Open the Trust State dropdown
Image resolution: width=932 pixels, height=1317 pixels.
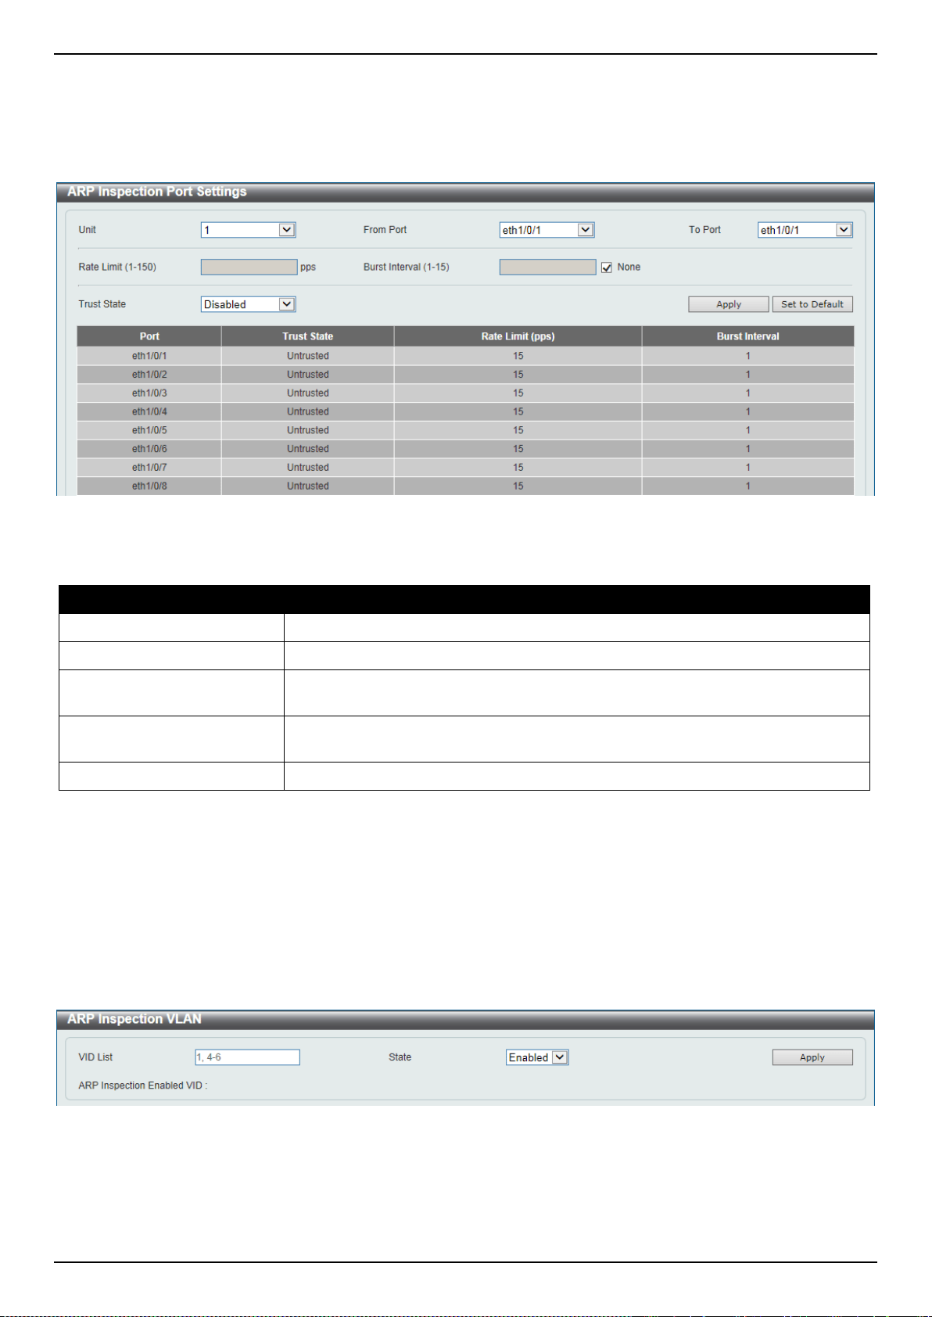pyautogui.click(x=248, y=304)
